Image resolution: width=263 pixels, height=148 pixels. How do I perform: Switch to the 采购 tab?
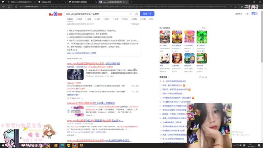143,19
